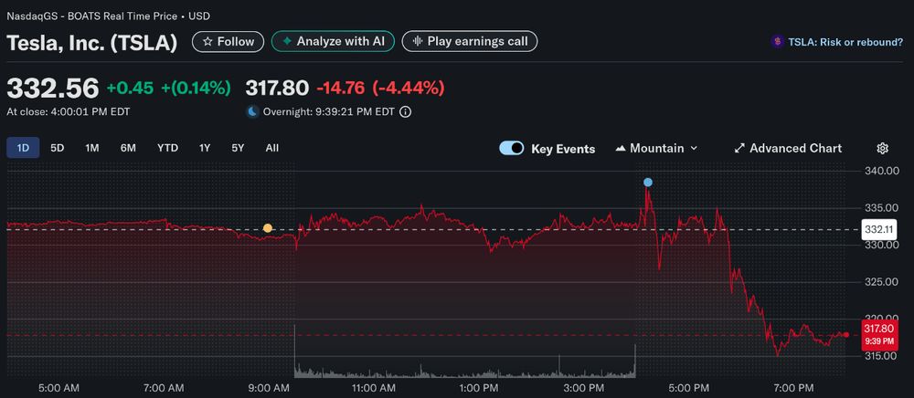Click the 332.11 previous close label
Image resolution: width=914 pixels, height=398 pixels.
pos(879,229)
